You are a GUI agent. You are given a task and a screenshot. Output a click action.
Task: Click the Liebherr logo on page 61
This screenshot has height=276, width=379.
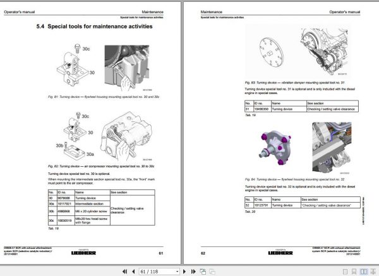[83, 253]
